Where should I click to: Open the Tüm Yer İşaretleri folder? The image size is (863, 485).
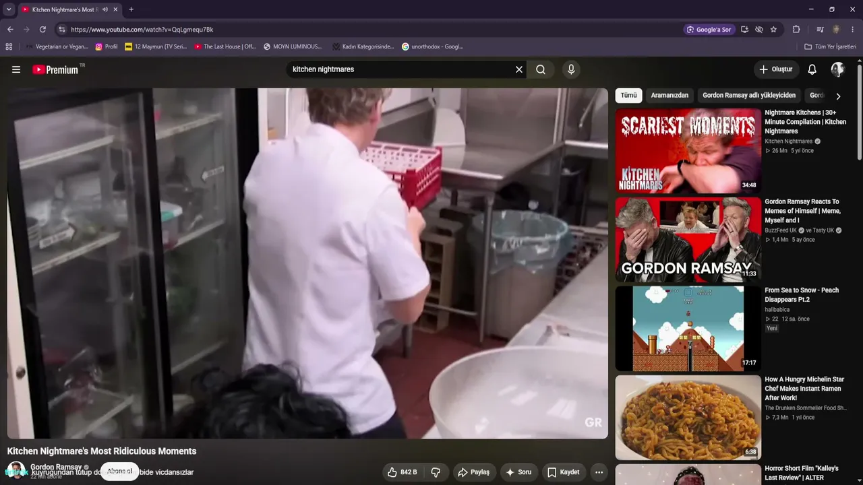(830, 46)
